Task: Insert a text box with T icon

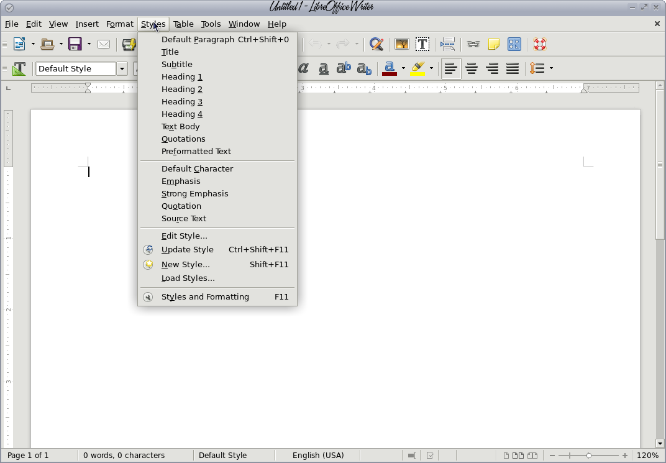Action: point(422,44)
